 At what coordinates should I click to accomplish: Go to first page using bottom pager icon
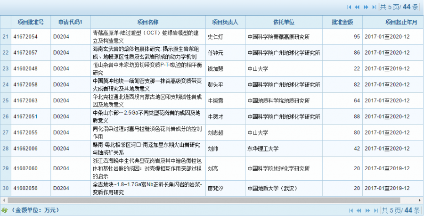coord(351,210)
